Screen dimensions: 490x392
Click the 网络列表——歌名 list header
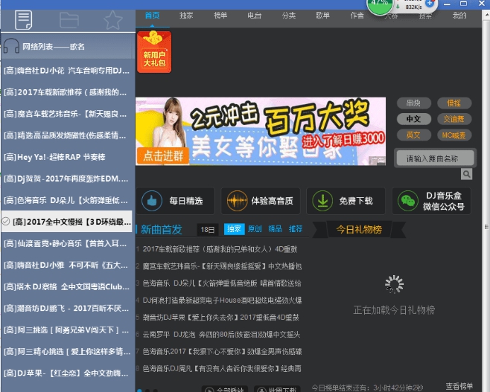[x=68, y=46]
